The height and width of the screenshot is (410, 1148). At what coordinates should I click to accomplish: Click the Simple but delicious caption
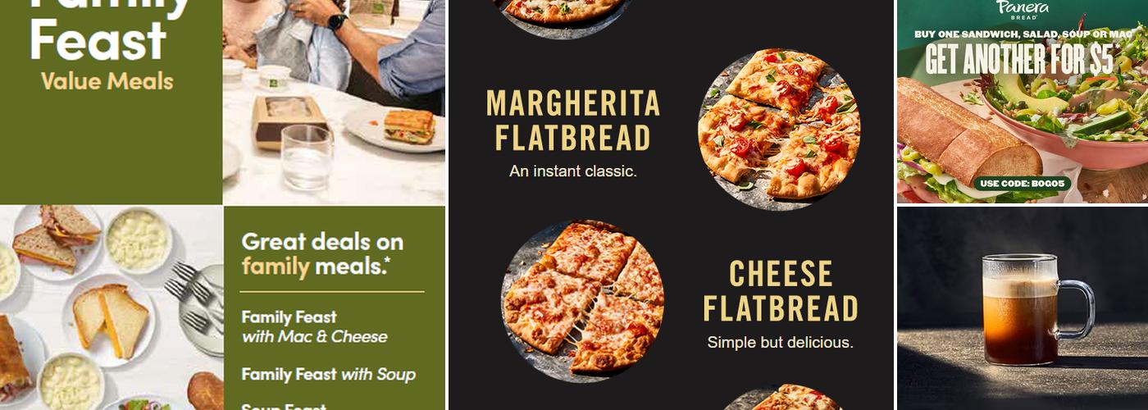tap(780, 342)
